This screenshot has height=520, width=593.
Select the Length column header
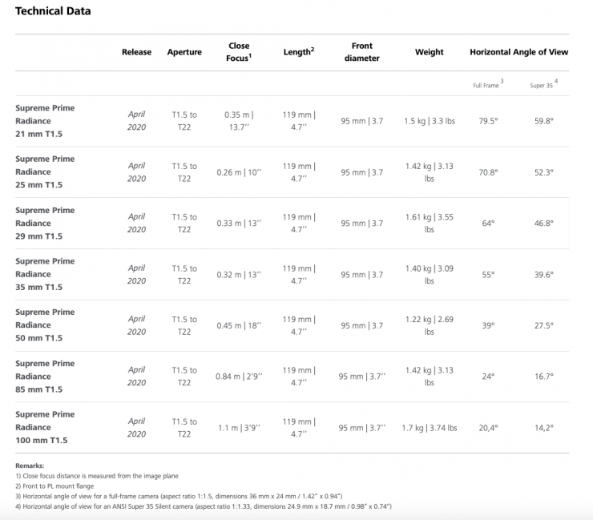click(x=298, y=52)
